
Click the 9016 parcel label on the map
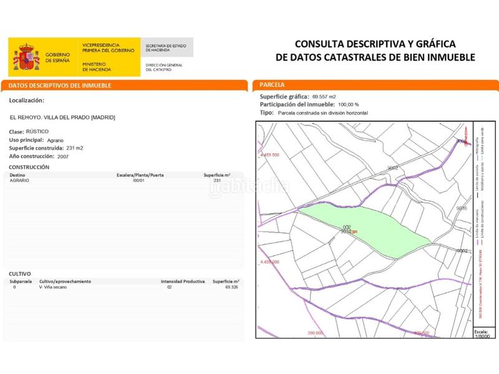pyautogui.click(x=462, y=208)
